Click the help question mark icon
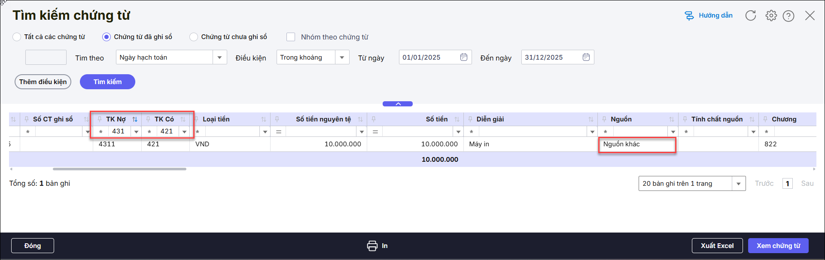Viewport: 825px width, 260px height. coord(788,16)
